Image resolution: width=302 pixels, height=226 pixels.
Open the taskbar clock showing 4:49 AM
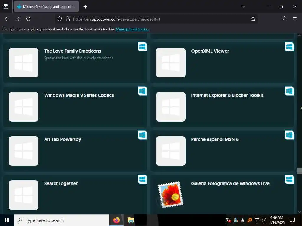click(x=277, y=220)
